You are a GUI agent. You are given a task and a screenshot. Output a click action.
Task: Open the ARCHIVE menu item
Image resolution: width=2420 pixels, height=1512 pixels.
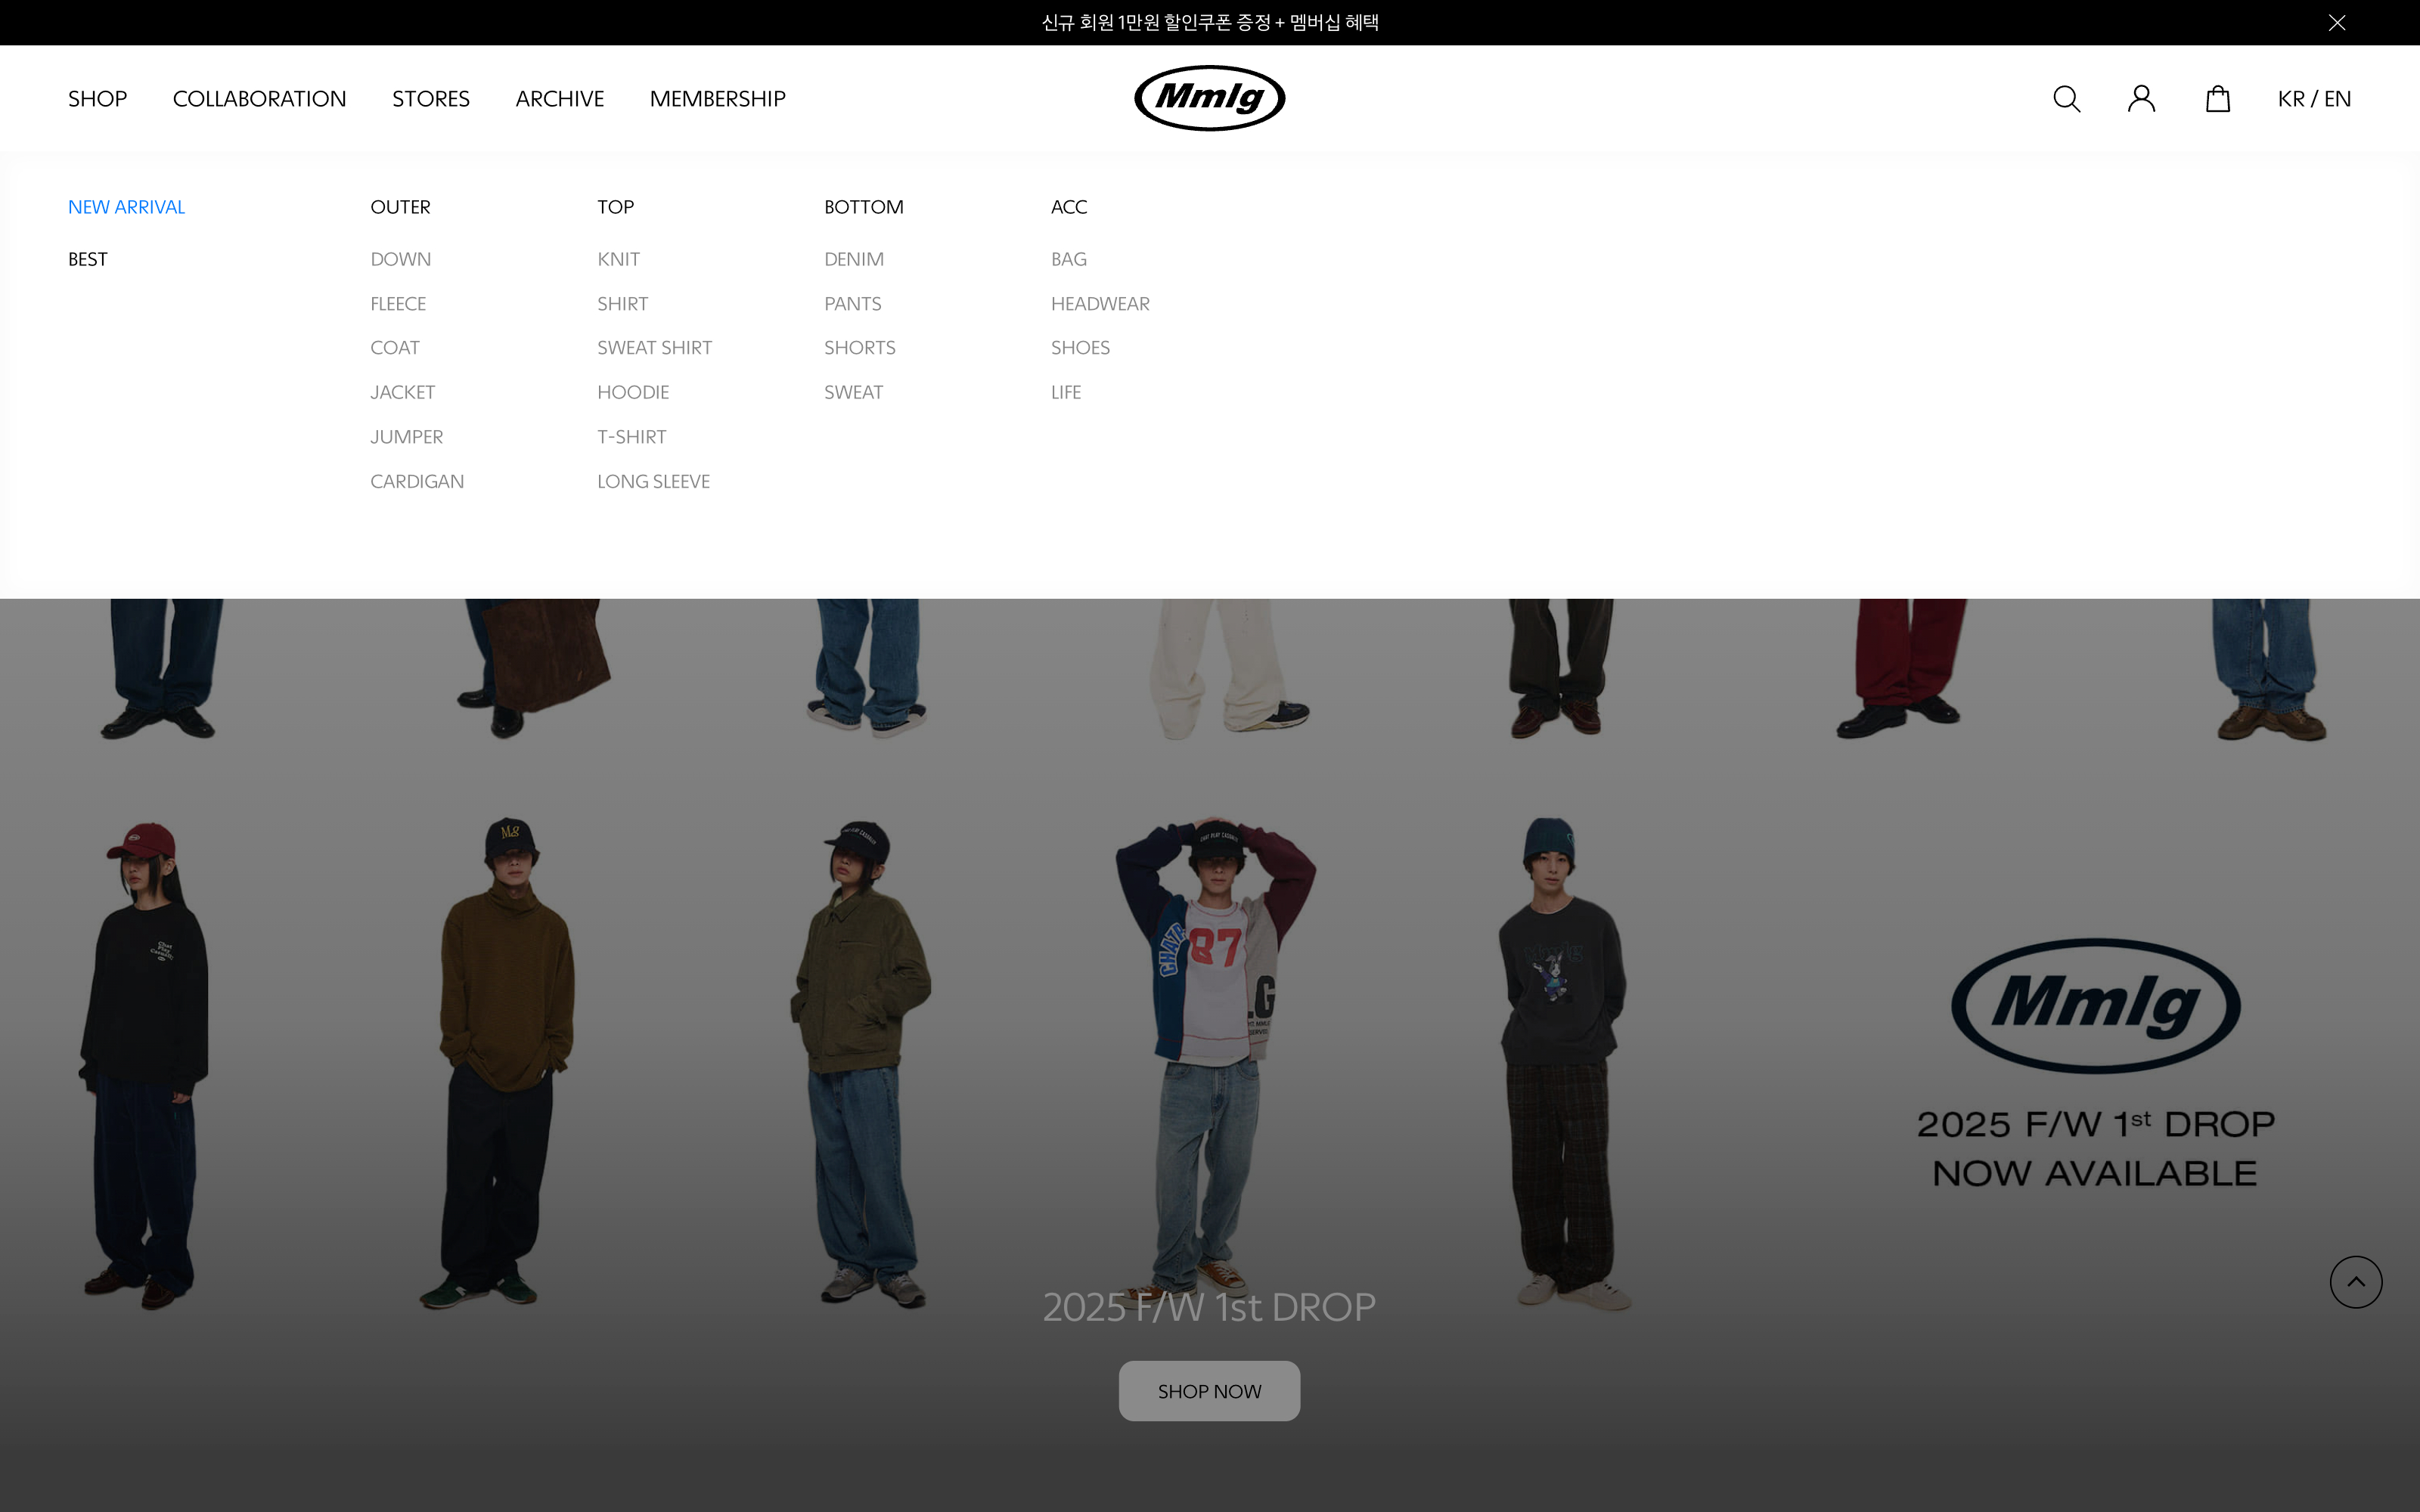point(559,99)
